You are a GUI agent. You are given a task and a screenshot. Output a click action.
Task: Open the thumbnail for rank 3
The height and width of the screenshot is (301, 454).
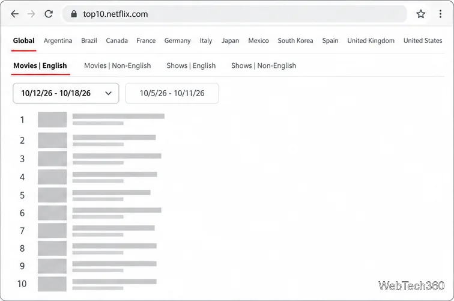(52, 159)
